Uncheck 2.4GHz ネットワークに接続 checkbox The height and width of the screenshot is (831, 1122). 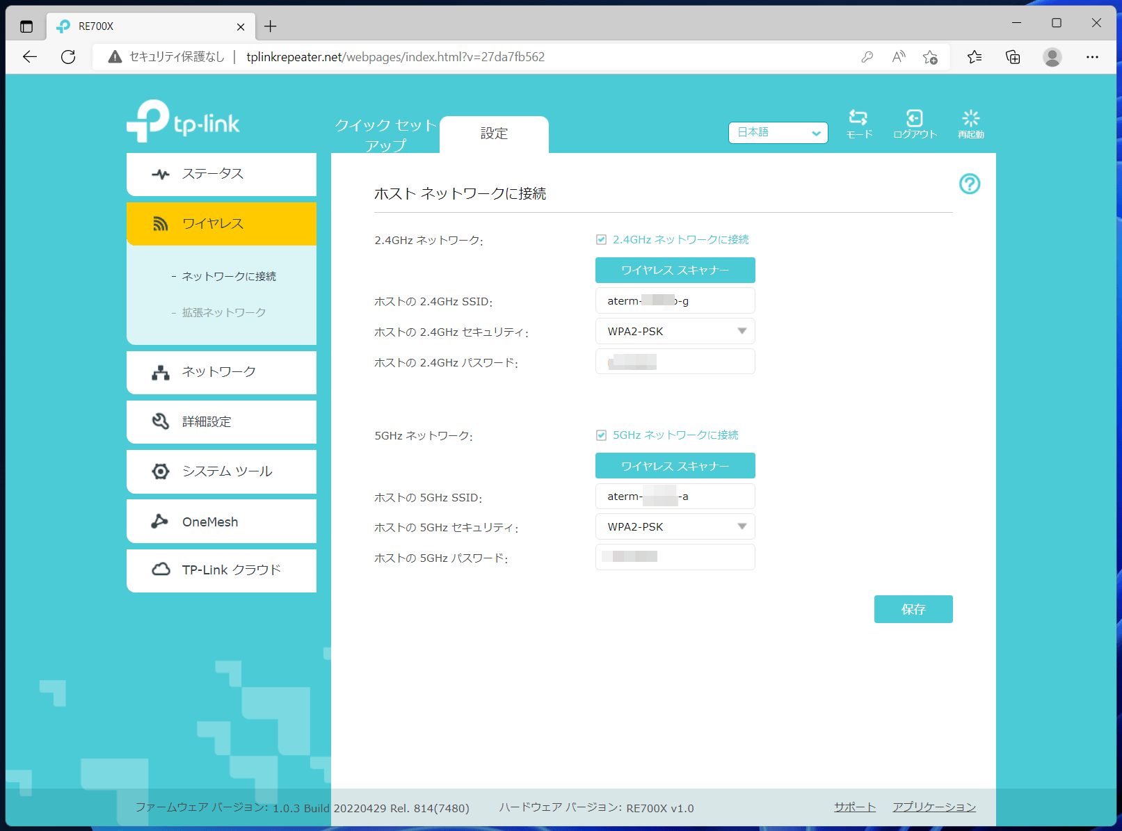pos(601,240)
